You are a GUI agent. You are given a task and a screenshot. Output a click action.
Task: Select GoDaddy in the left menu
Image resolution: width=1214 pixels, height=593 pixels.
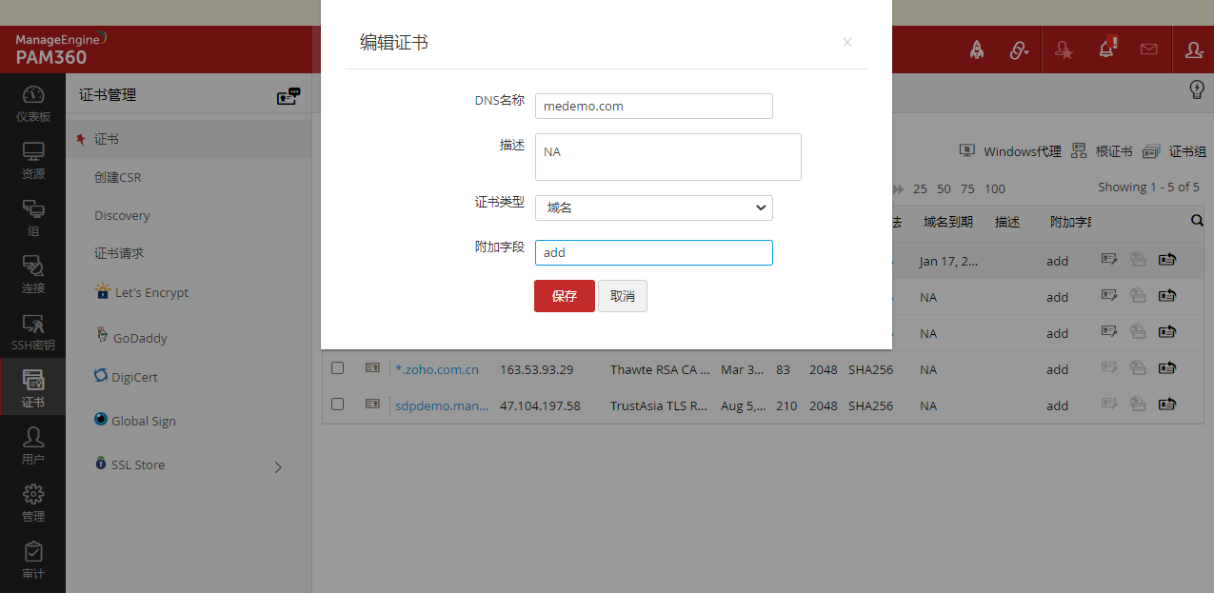pyautogui.click(x=140, y=338)
